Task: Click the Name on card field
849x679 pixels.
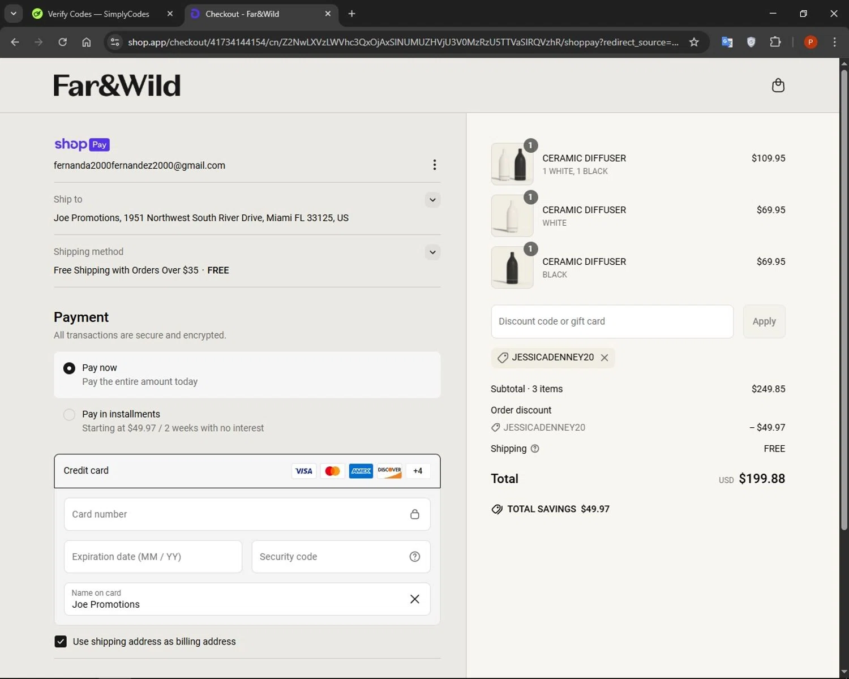Action: (247, 599)
